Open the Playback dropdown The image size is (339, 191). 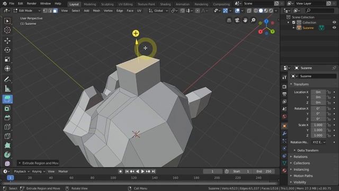point(22,171)
